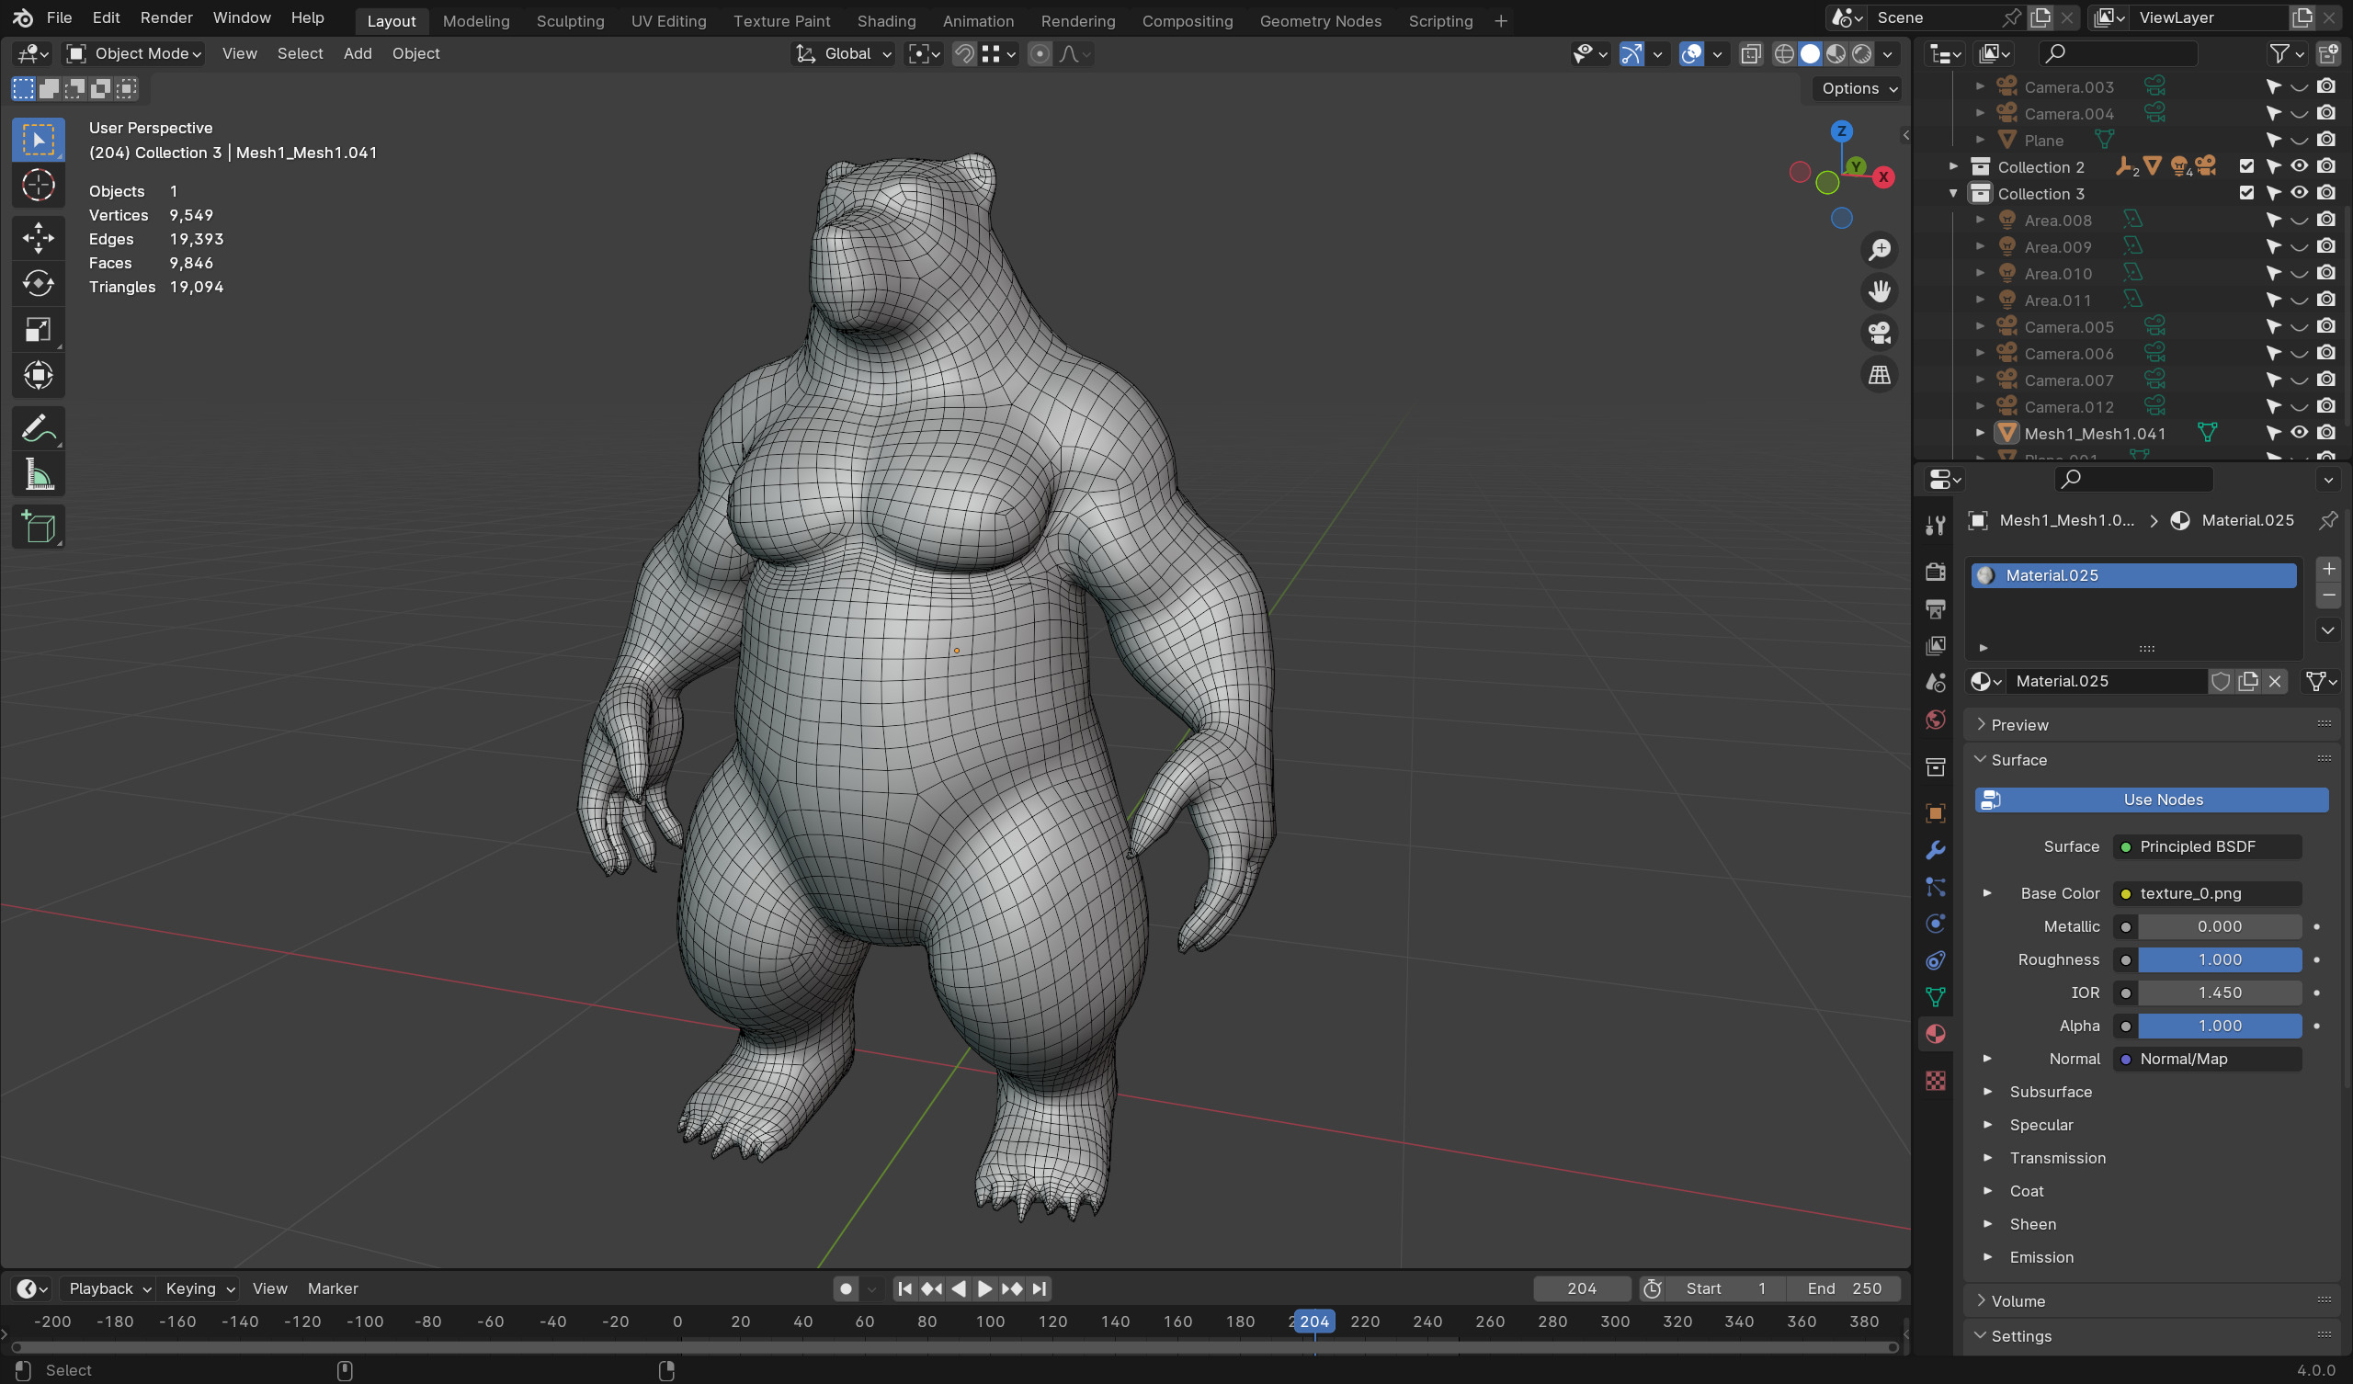Choose the Measure tool
The width and height of the screenshot is (2353, 1384).
(x=39, y=475)
